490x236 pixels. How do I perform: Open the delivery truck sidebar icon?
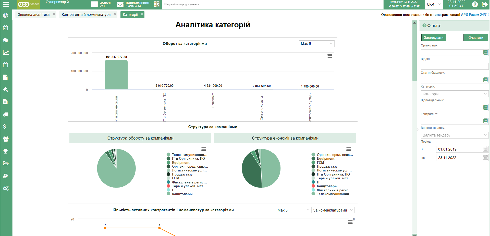(x=6, y=114)
